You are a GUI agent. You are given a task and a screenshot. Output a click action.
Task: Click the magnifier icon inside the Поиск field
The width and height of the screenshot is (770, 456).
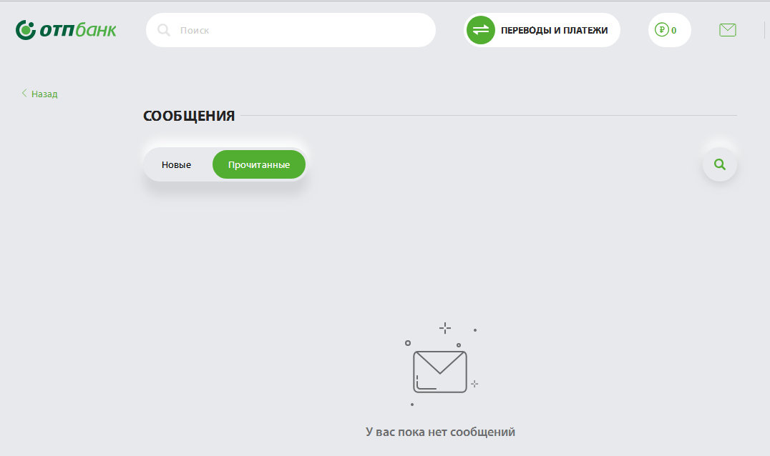point(164,30)
